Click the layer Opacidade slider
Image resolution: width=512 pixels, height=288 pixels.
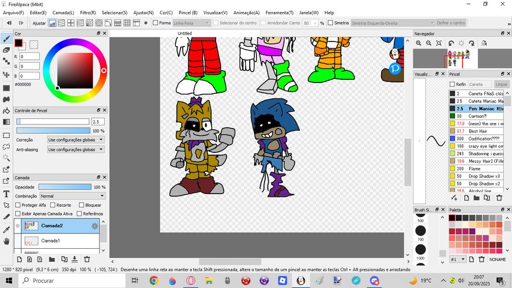(65, 187)
